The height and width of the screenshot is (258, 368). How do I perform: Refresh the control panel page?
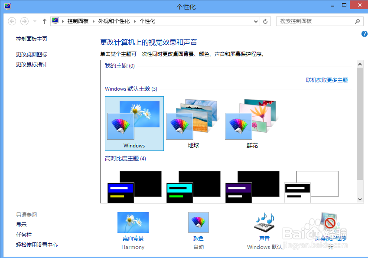click(265, 21)
